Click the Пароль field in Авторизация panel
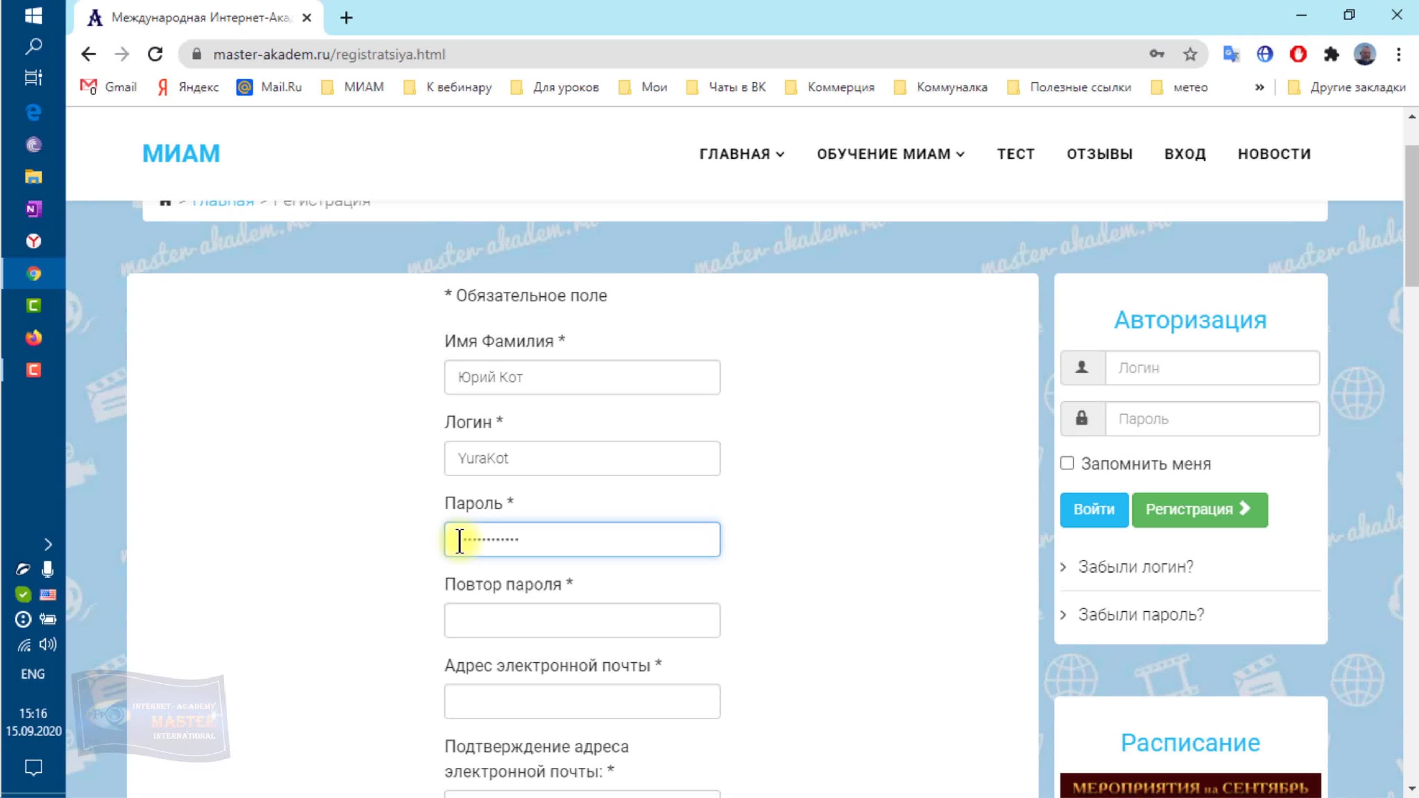This screenshot has height=798, width=1419. click(1212, 418)
